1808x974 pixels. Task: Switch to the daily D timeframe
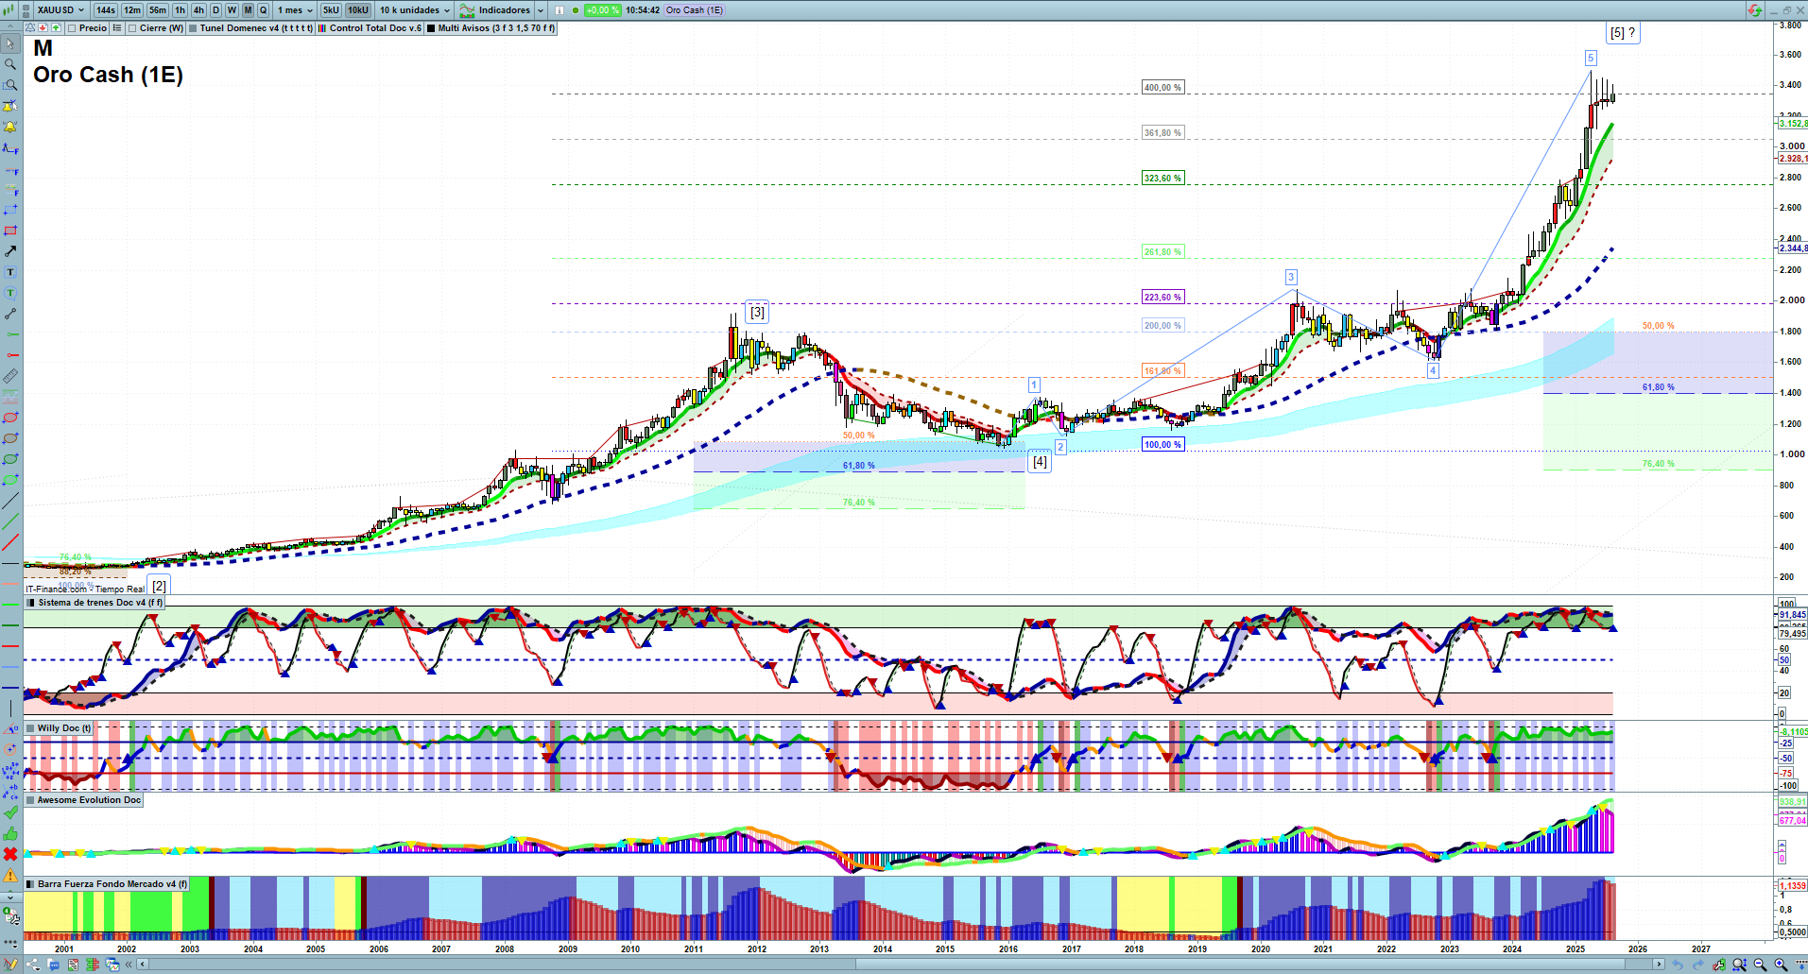point(215,10)
